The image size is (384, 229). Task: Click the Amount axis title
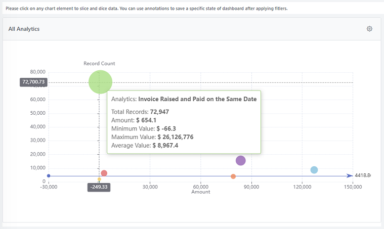coord(200,192)
